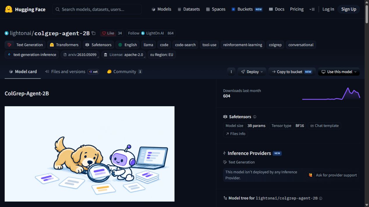Follow the LightOn AI organization
369x207 pixels.
pos(146,33)
